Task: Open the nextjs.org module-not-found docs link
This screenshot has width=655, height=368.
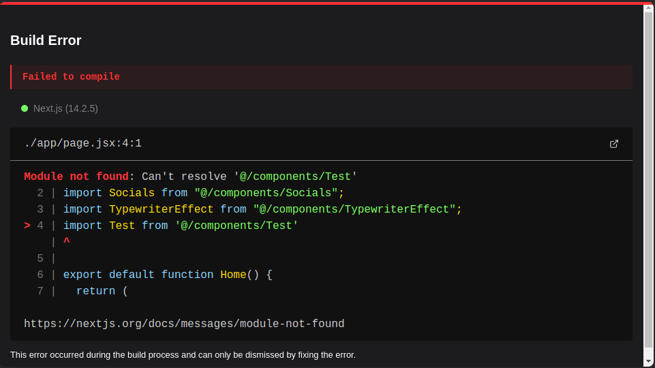Action: coord(184,324)
